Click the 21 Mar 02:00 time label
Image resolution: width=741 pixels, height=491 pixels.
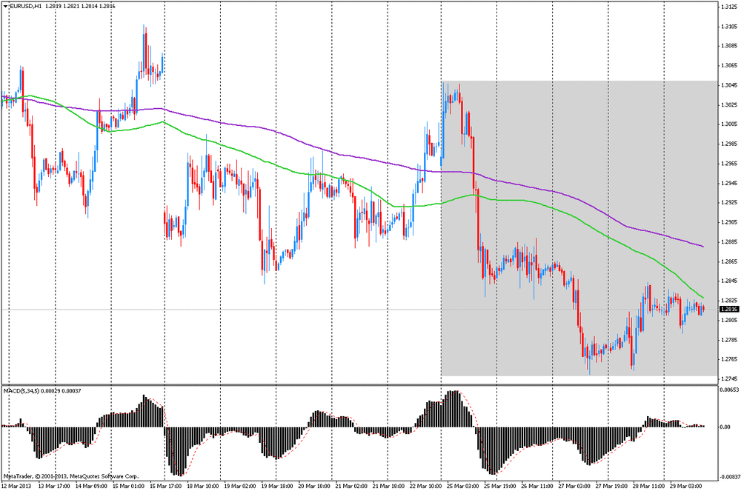point(350,486)
